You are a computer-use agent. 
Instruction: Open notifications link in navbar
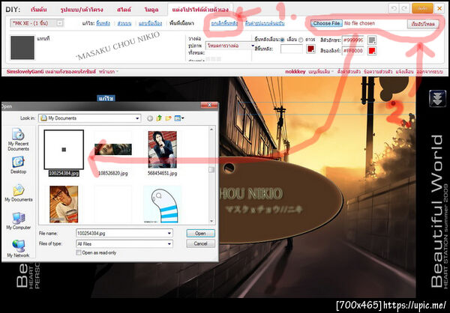point(404,71)
